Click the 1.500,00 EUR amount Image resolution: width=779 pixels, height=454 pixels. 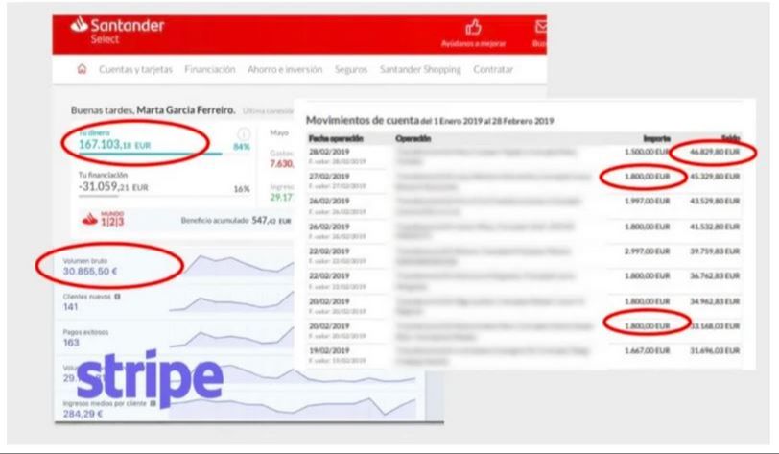648,152
